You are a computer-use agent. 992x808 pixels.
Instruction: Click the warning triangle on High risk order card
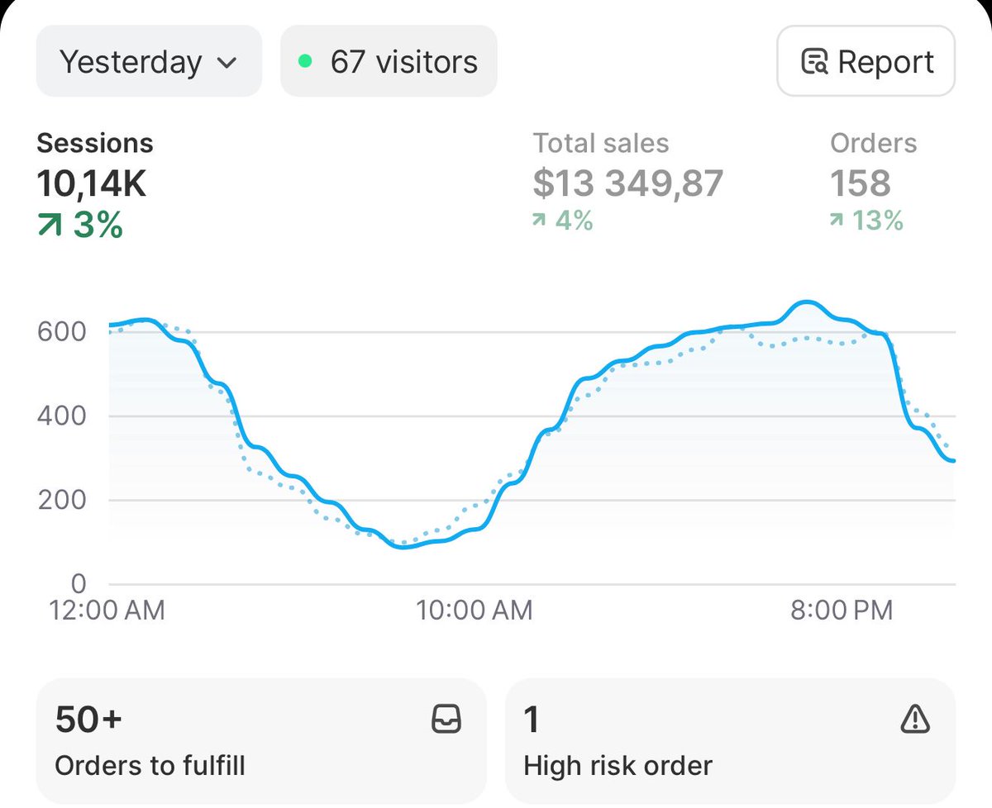coord(913,720)
